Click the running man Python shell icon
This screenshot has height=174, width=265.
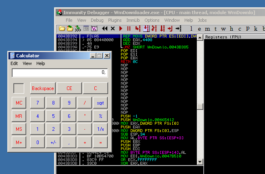pyautogui.click(x=78, y=29)
